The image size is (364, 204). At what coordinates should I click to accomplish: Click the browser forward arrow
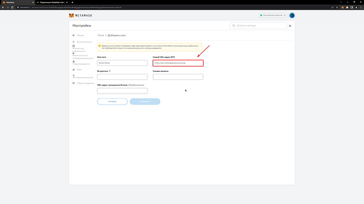8,7
